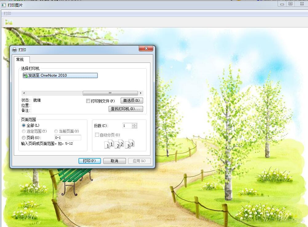Image resolution: width=308 pixels, height=227 pixels.
Task: Open 查找打印机 dialog
Action: click(126, 109)
